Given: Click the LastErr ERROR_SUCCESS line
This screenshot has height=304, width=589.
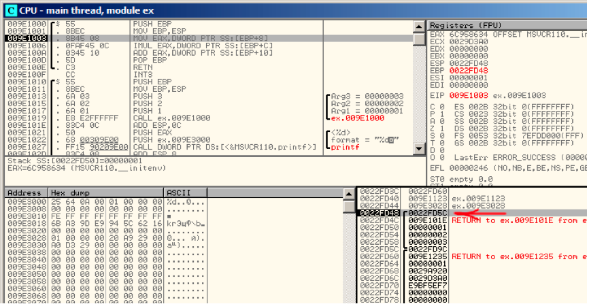Looking at the screenshot, I should [520, 158].
